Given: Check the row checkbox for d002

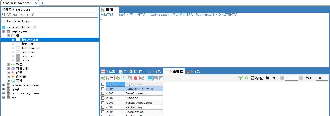Looking at the screenshot, I should point(103,98).
